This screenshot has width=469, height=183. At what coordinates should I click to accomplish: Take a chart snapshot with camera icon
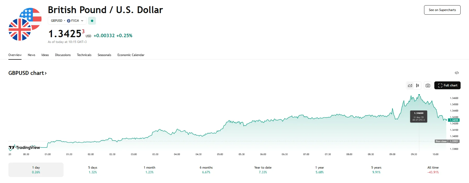(x=428, y=85)
